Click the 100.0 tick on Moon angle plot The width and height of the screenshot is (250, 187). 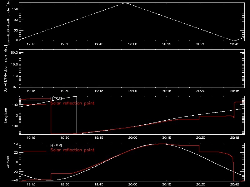click(13, 53)
